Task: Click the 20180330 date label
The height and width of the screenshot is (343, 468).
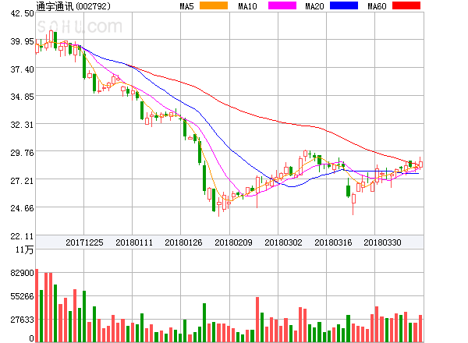Action: 382,242
